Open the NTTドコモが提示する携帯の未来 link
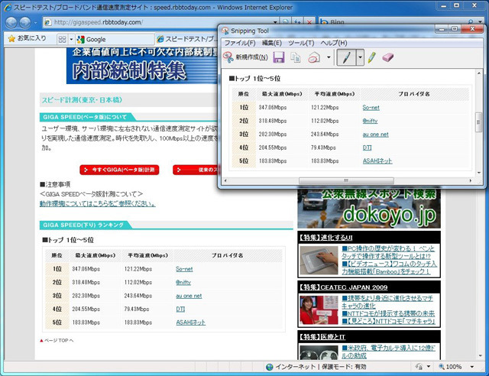 (x=388, y=313)
